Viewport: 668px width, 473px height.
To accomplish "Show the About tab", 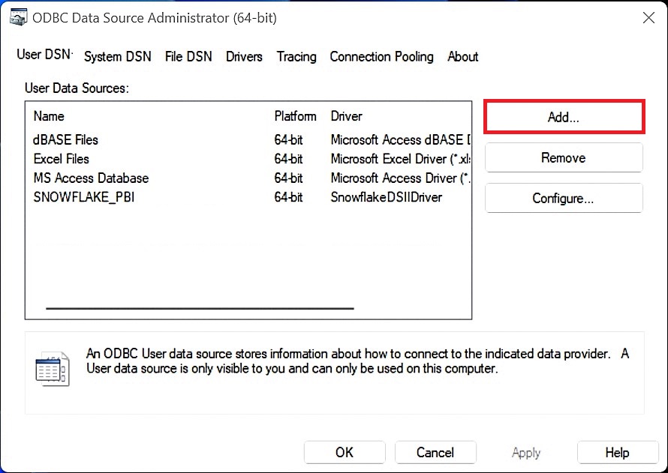I will pyautogui.click(x=462, y=56).
